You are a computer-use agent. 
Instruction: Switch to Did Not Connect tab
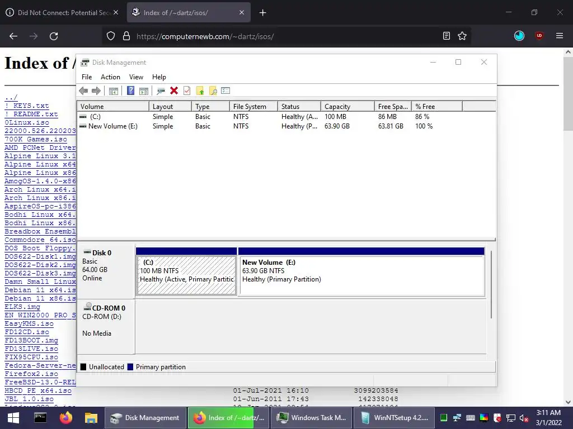(x=62, y=12)
